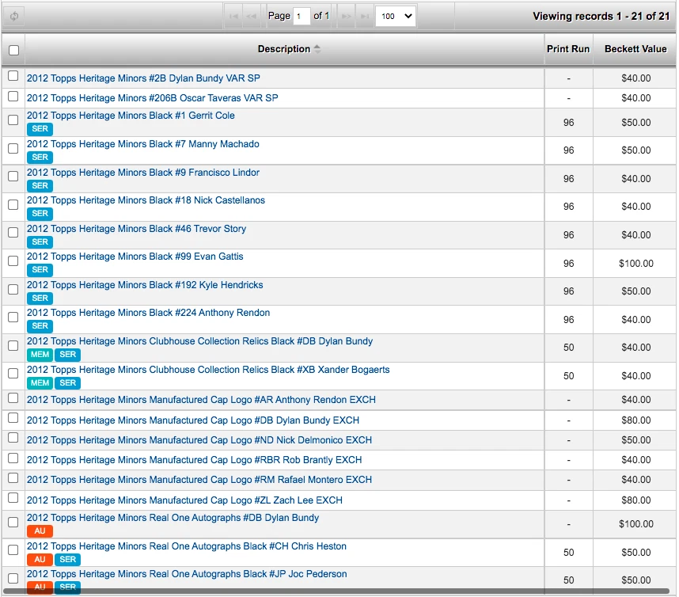
Task: Select the Gerrit Cole row checkbox
Action: 13,120
